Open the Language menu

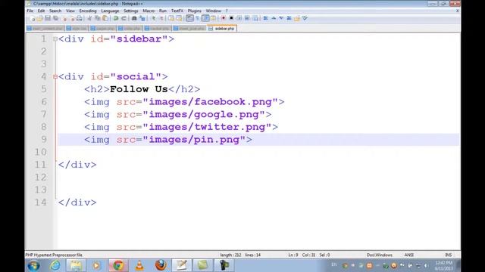pos(110,11)
